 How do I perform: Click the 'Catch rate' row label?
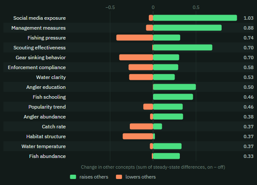coord(54,127)
